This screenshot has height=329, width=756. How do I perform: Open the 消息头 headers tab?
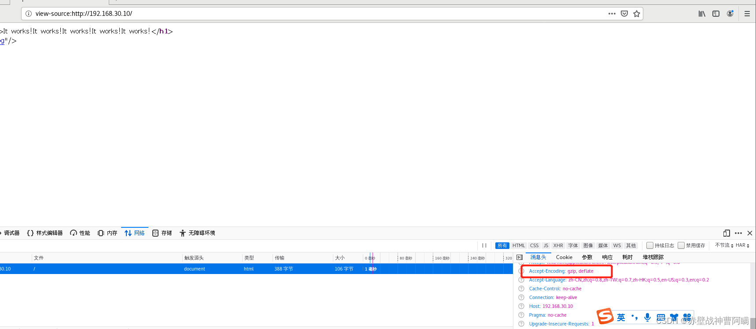tap(538, 257)
